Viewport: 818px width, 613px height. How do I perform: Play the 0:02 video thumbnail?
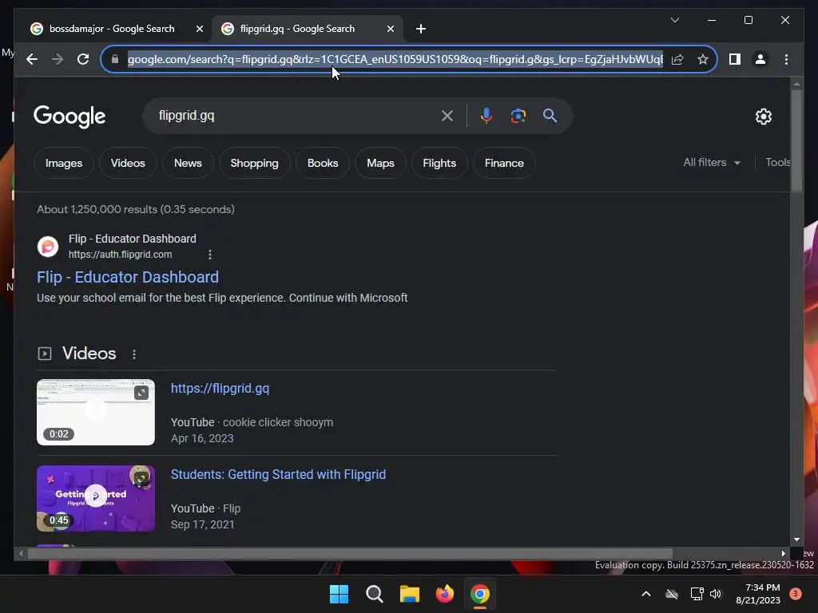tap(96, 413)
